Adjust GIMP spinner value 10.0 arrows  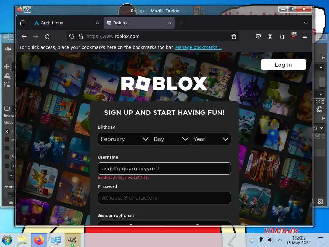tap(323, 102)
